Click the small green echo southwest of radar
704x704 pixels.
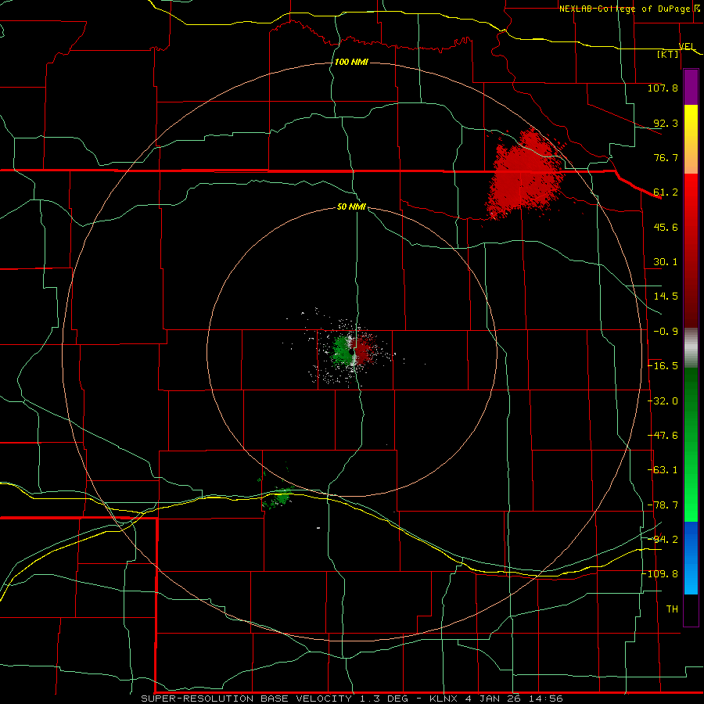coord(278,497)
